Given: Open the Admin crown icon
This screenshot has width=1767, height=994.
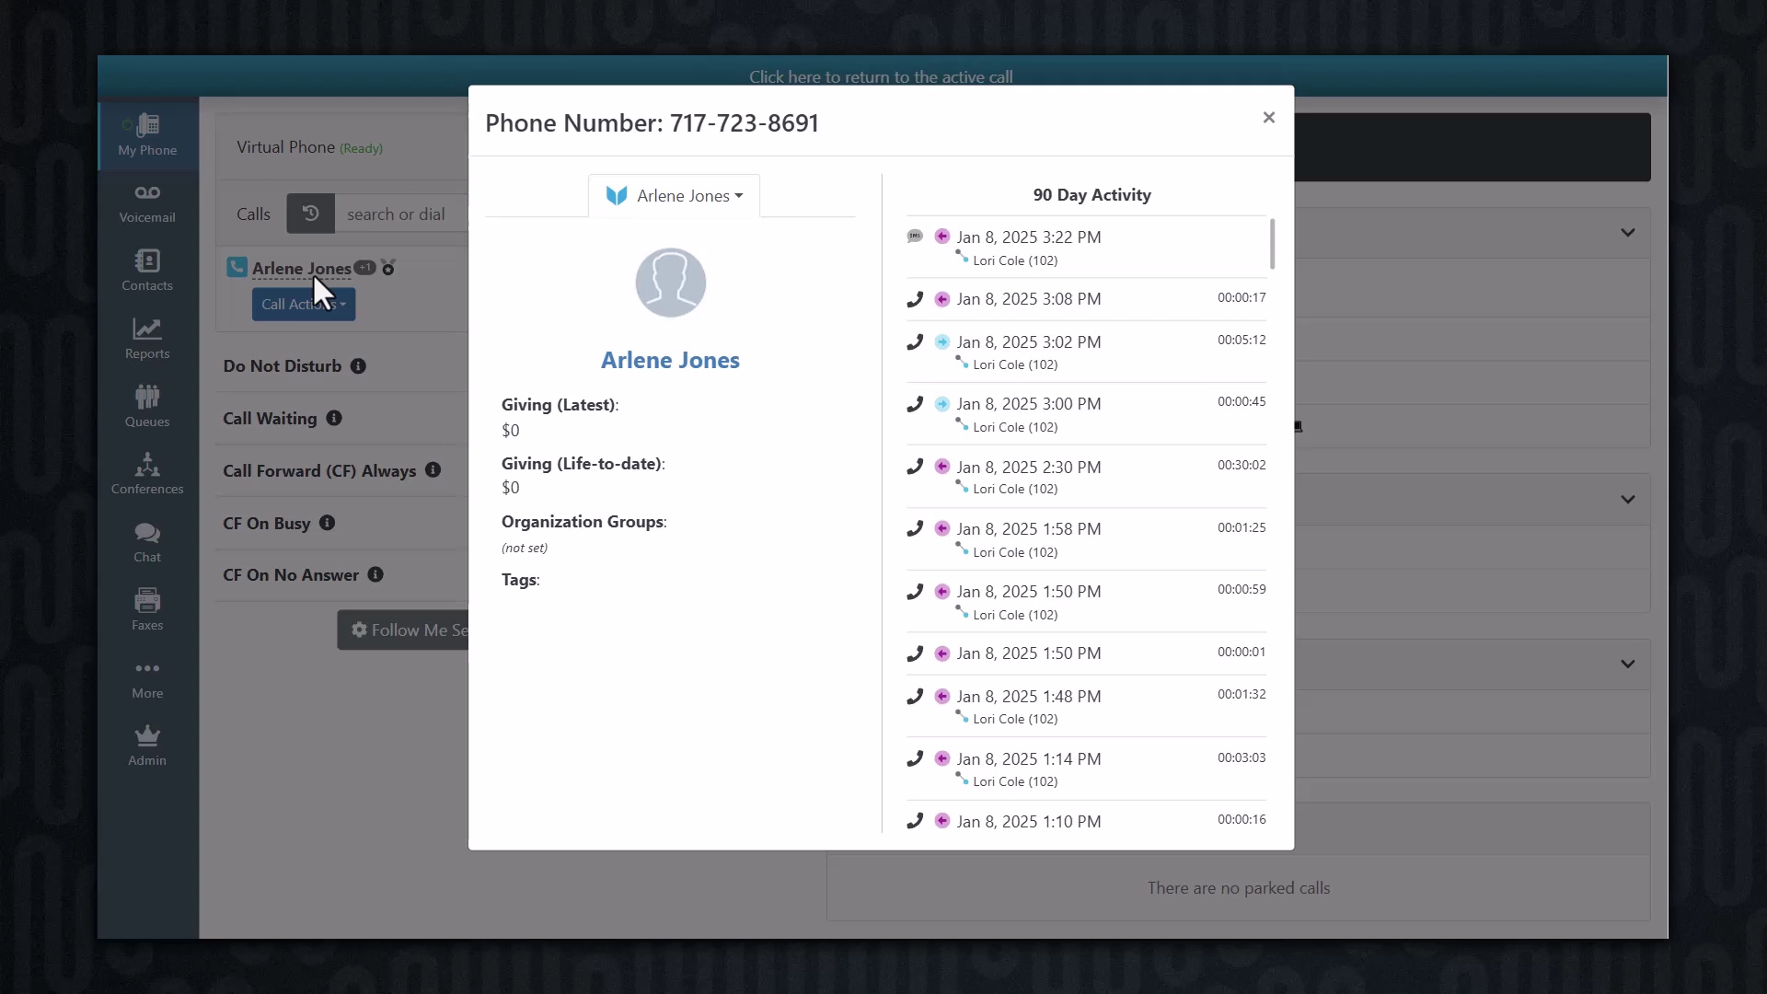Looking at the screenshot, I should click(147, 745).
